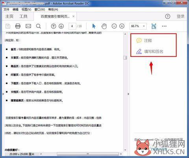The image size is (189, 158).
Task: Click the 问答页 bullet text
Action: [x=33, y=75]
